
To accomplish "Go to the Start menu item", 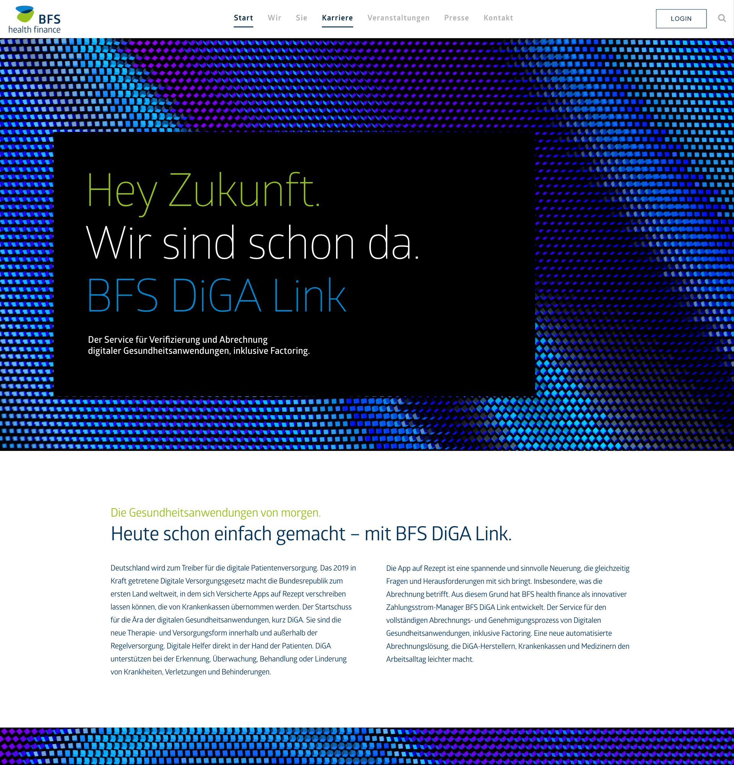I will pos(243,18).
